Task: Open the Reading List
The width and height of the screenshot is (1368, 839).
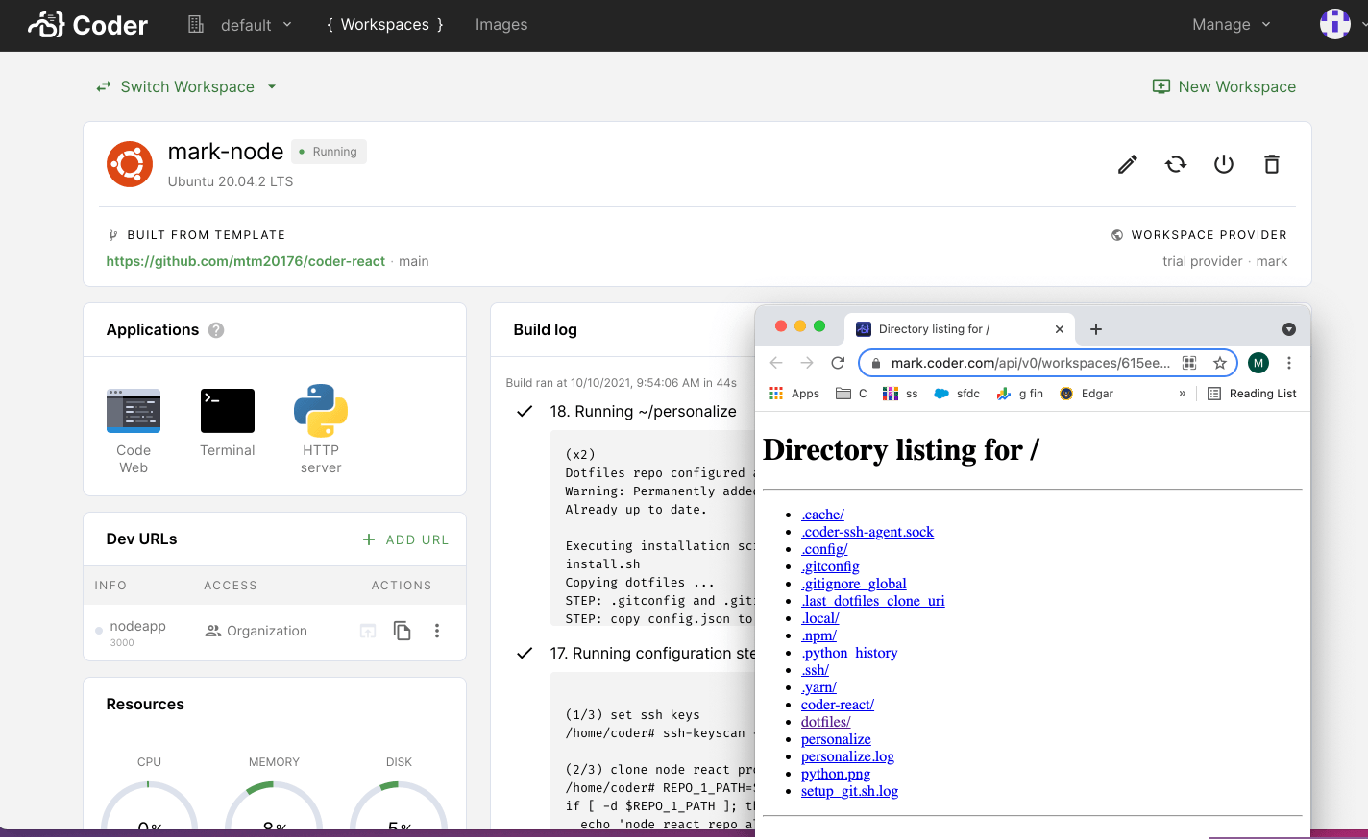Action: pos(1252,394)
